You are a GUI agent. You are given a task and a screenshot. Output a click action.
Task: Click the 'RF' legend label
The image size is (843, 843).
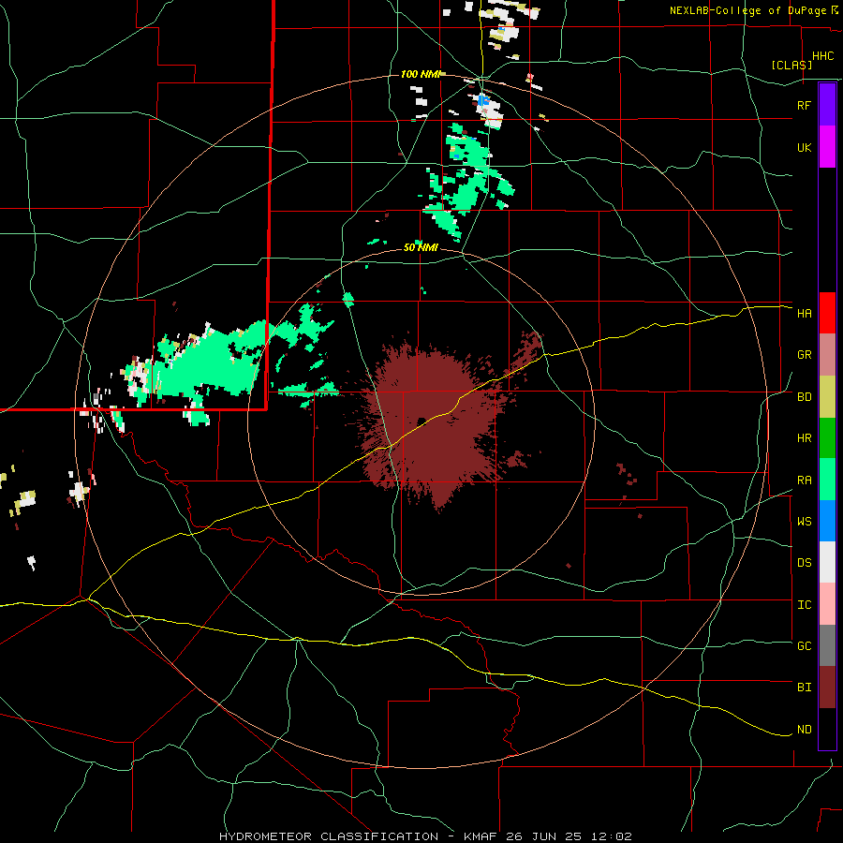point(804,105)
